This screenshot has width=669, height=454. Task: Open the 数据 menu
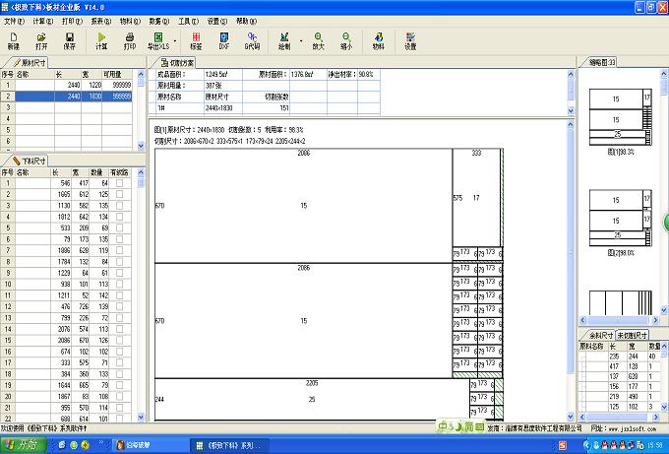158,21
